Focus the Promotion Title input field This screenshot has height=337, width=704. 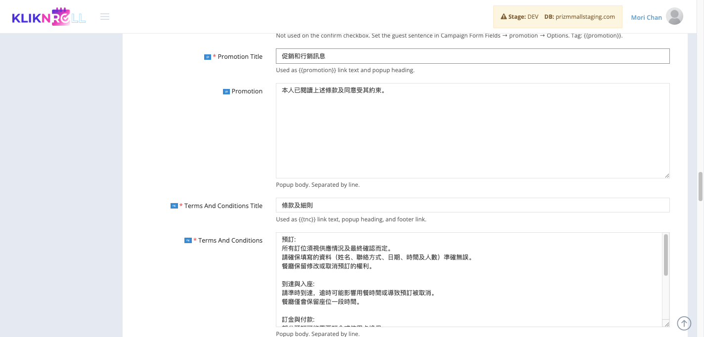tap(473, 56)
